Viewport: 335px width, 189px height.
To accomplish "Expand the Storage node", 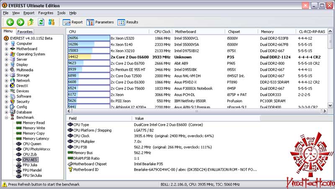I will (6, 75).
